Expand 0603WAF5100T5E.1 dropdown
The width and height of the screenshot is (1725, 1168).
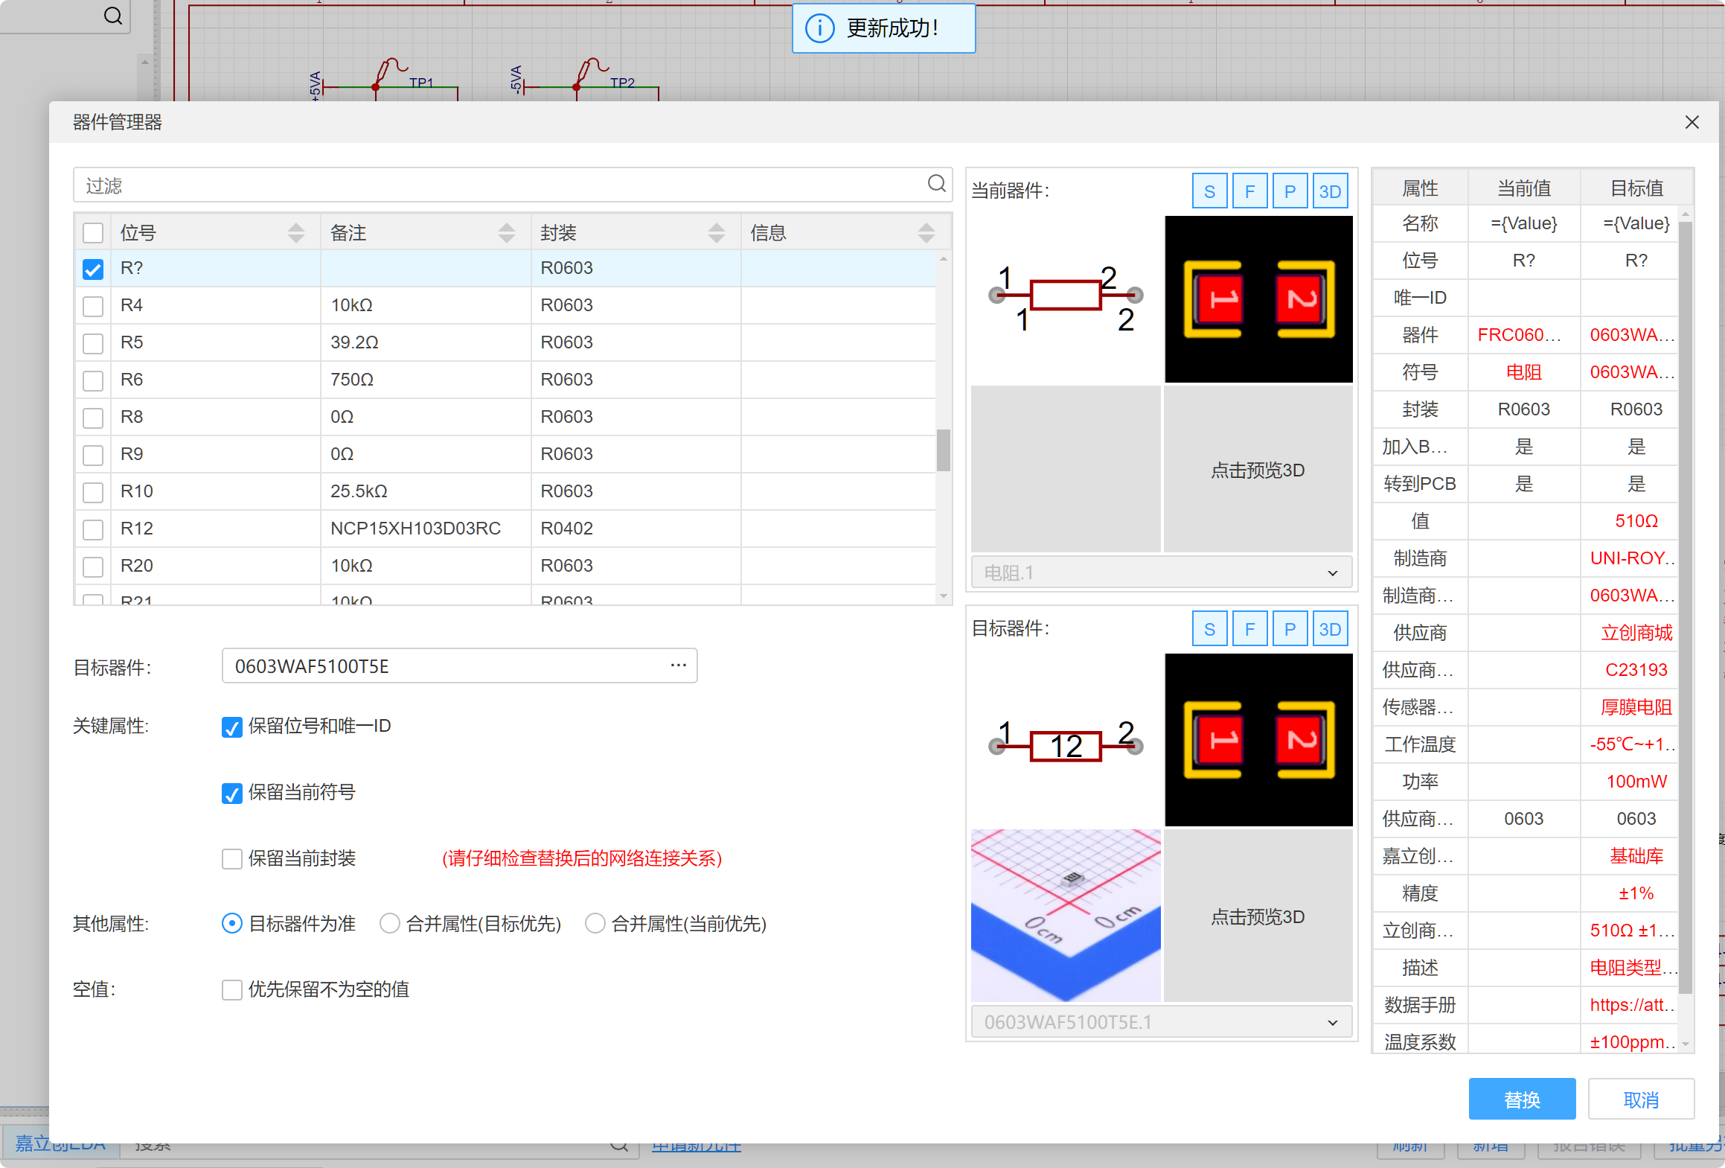1332,1022
